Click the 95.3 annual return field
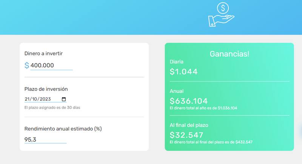The image size is (302, 164). pyautogui.click(x=45, y=139)
